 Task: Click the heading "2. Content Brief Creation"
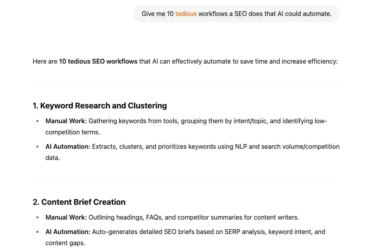[79, 202]
